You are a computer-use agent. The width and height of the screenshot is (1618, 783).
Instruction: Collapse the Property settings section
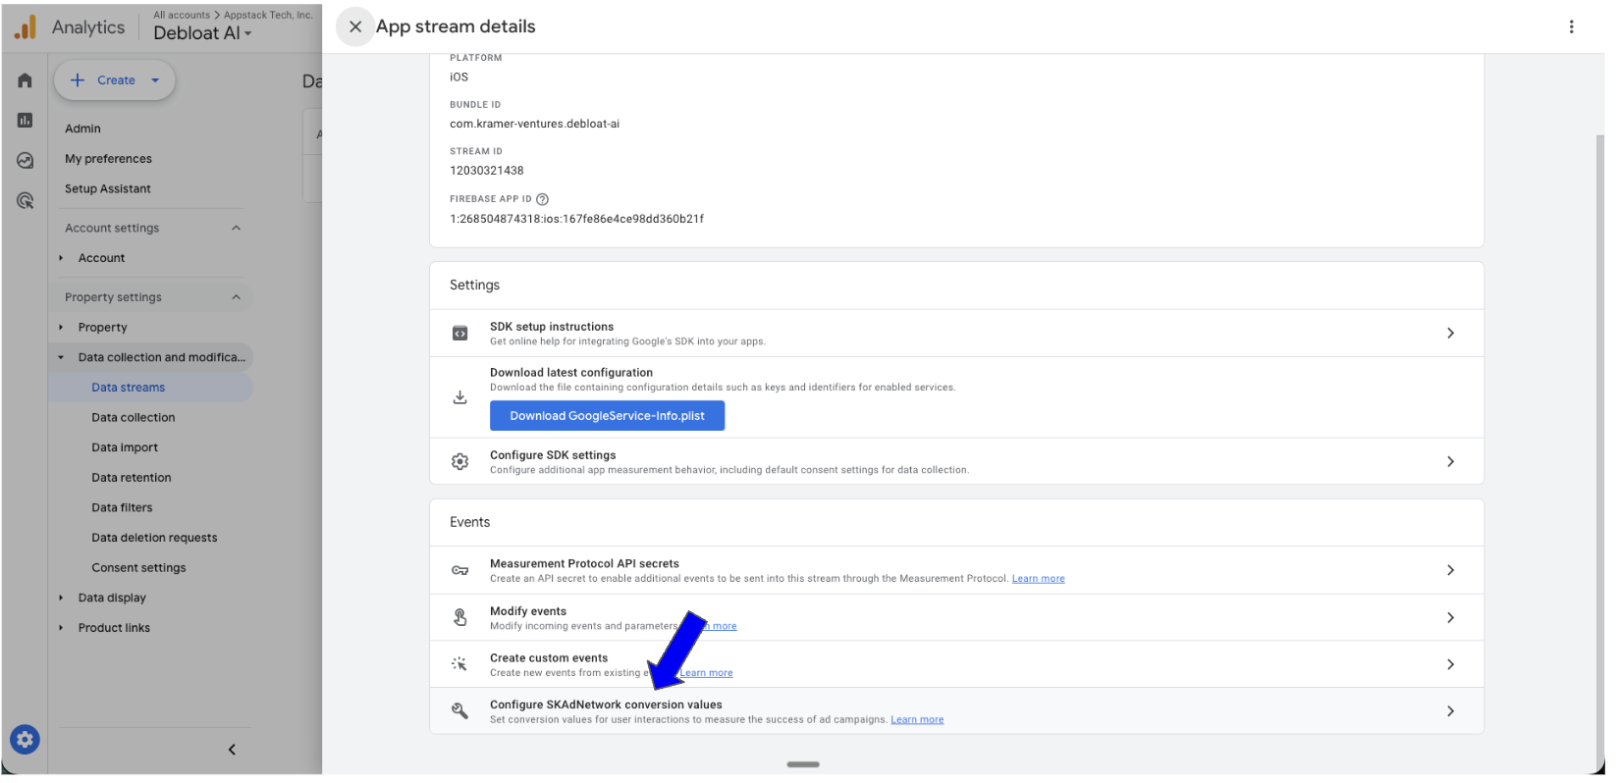click(x=236, y=297)
